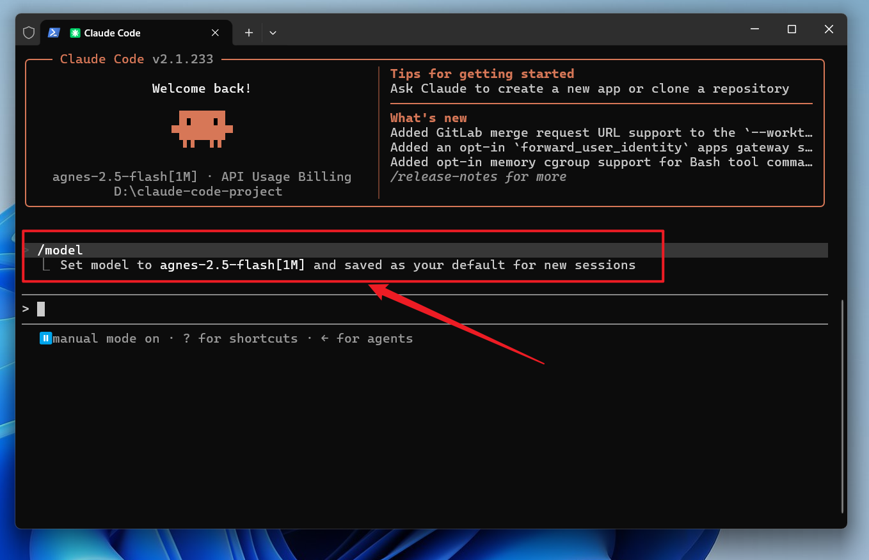Focus the prompt input line

click(425, 309)
